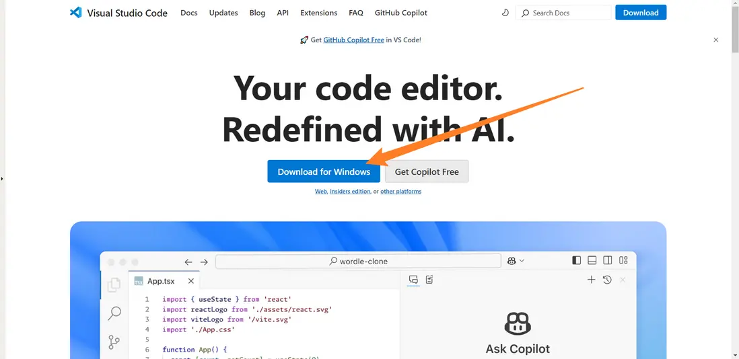The height and width of the screenshot is (359, 739).
Task: Click the Search Docs input field
Action: coord(563,13)
